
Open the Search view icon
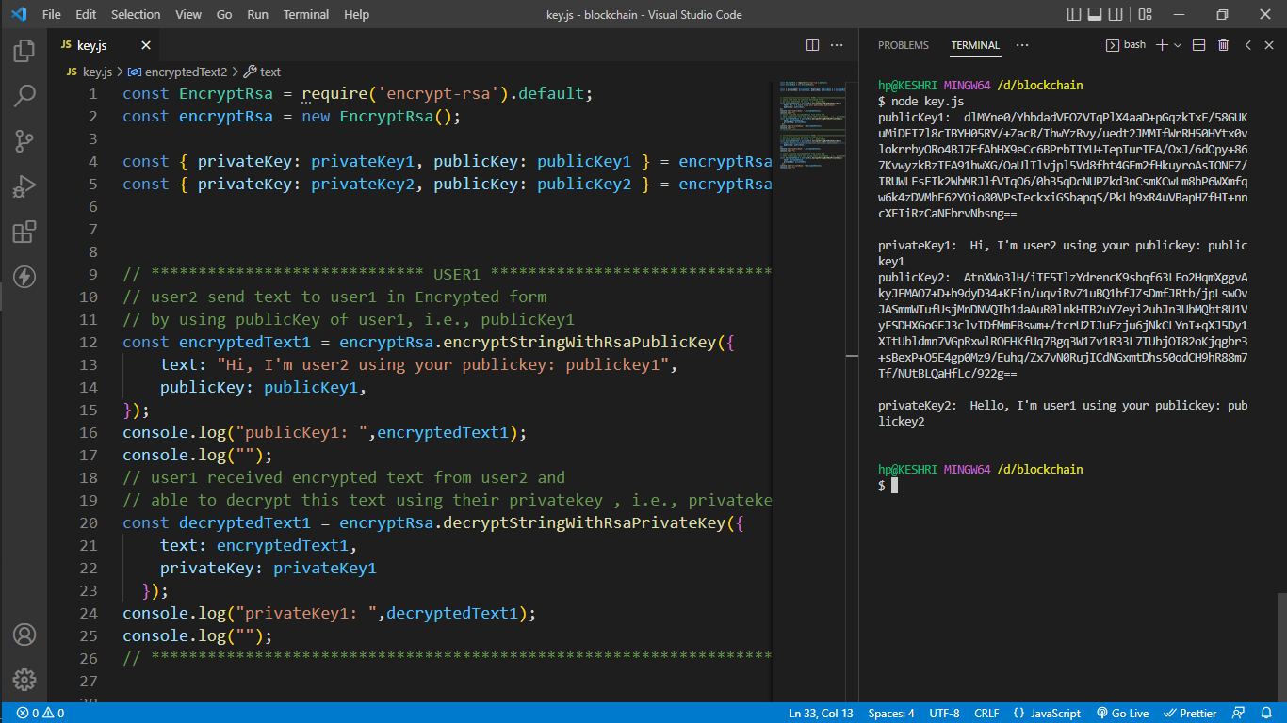(24, 96)
